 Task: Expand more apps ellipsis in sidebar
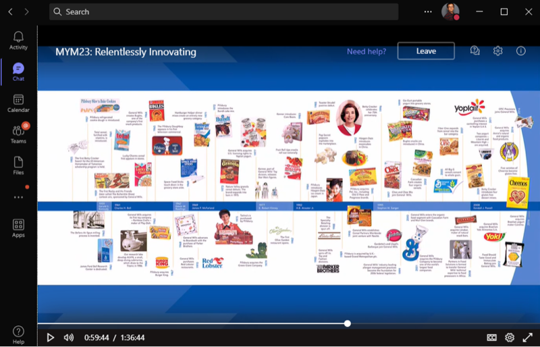[18, 197]
